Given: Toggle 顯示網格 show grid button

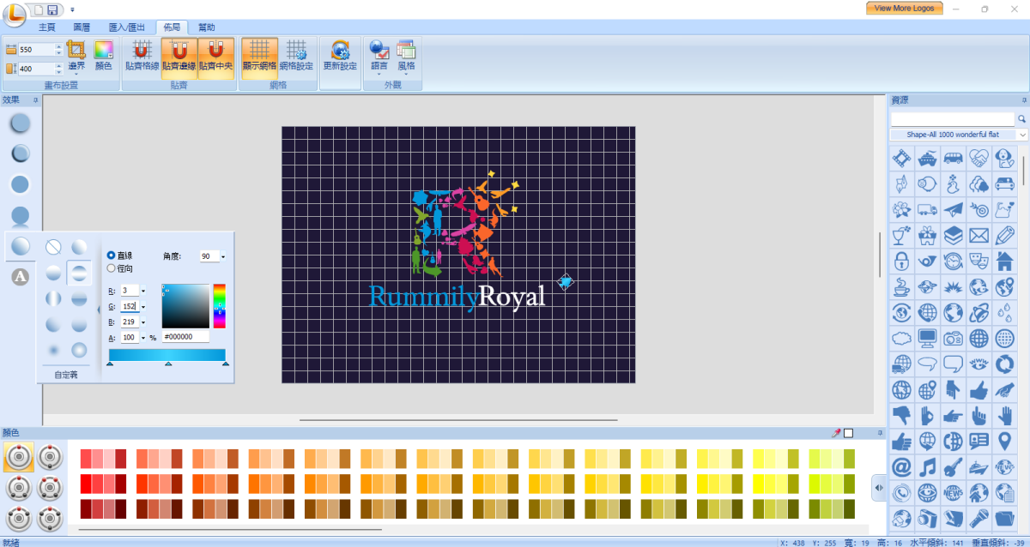Looking at the screenshot, I should (259, 56).
